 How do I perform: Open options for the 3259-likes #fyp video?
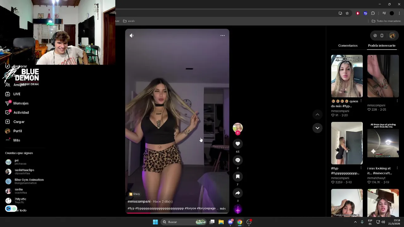pyautogui.click(x=361, y=168)
